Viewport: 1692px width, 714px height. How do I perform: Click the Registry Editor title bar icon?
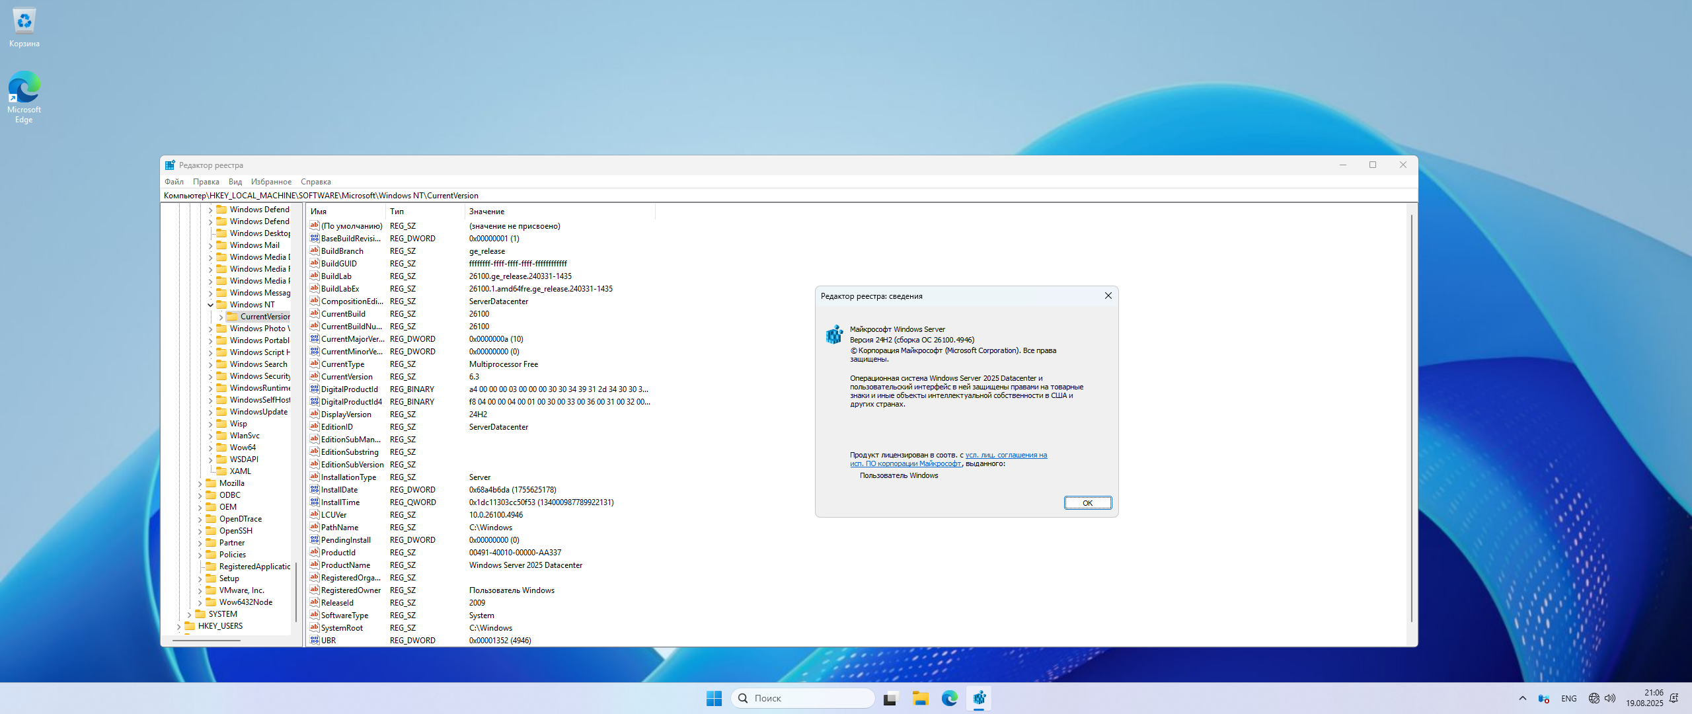point(170,165)
